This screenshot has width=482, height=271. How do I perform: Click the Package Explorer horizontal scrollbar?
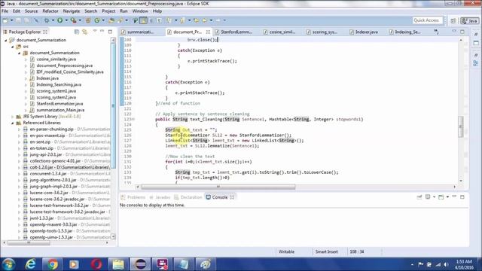[29, 243]
